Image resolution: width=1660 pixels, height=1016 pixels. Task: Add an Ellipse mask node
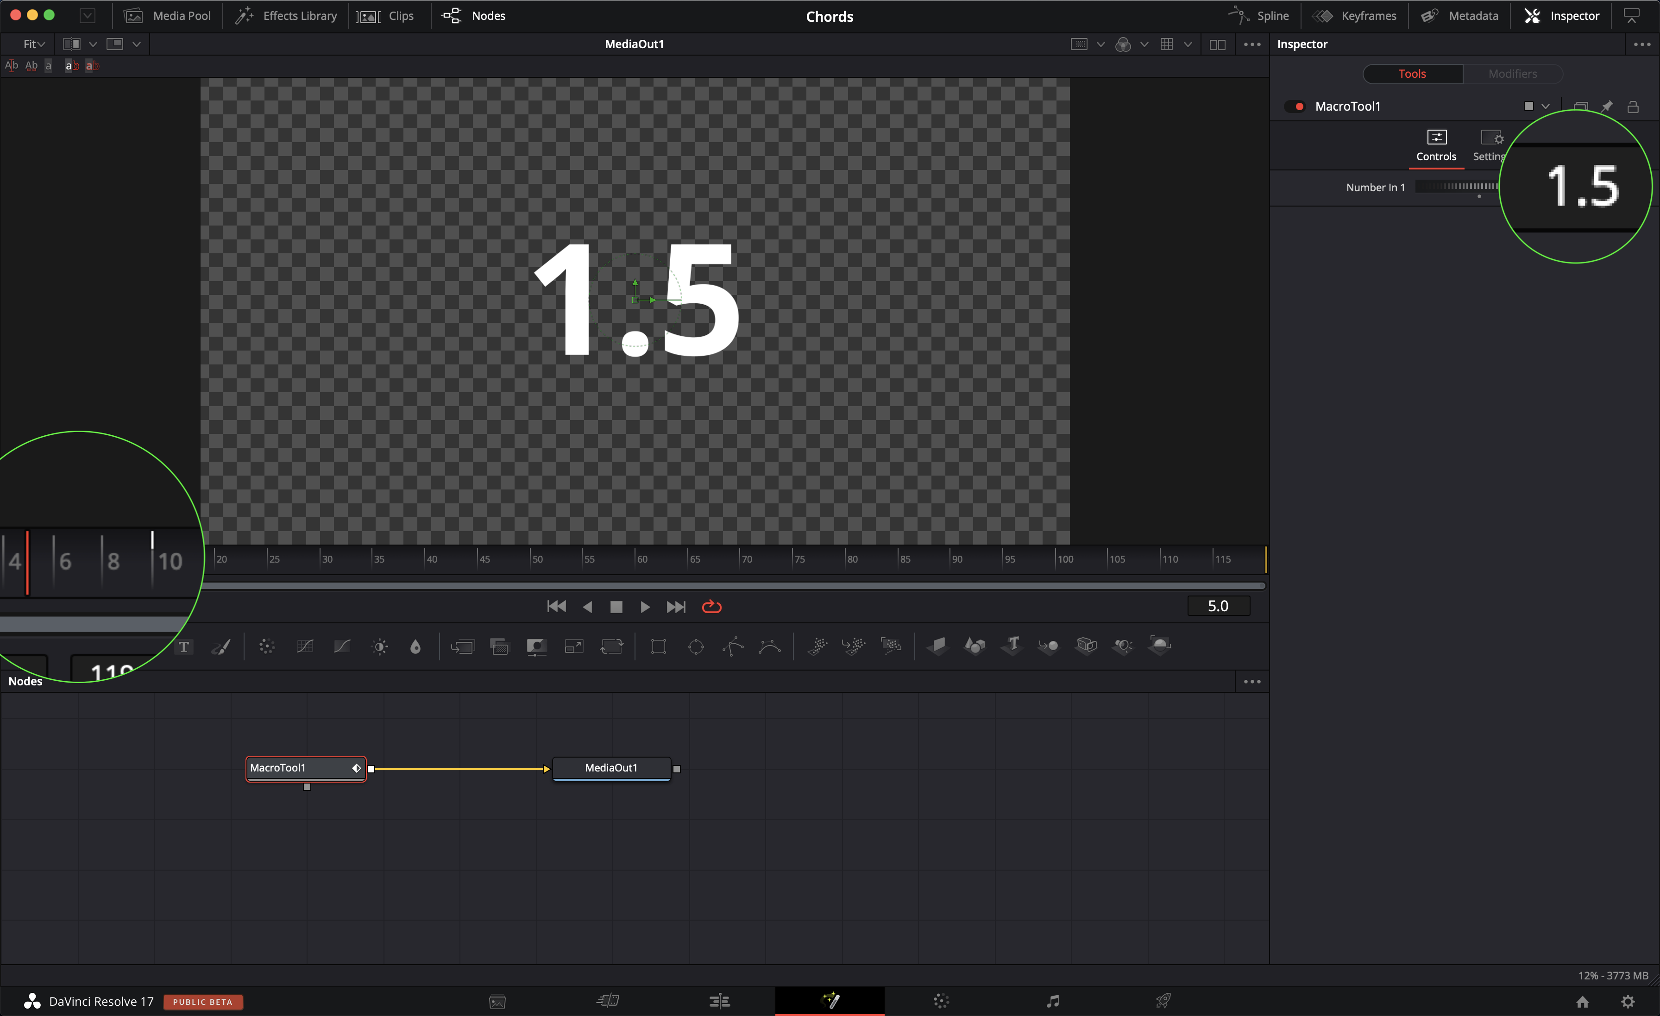tap(696, 647)
